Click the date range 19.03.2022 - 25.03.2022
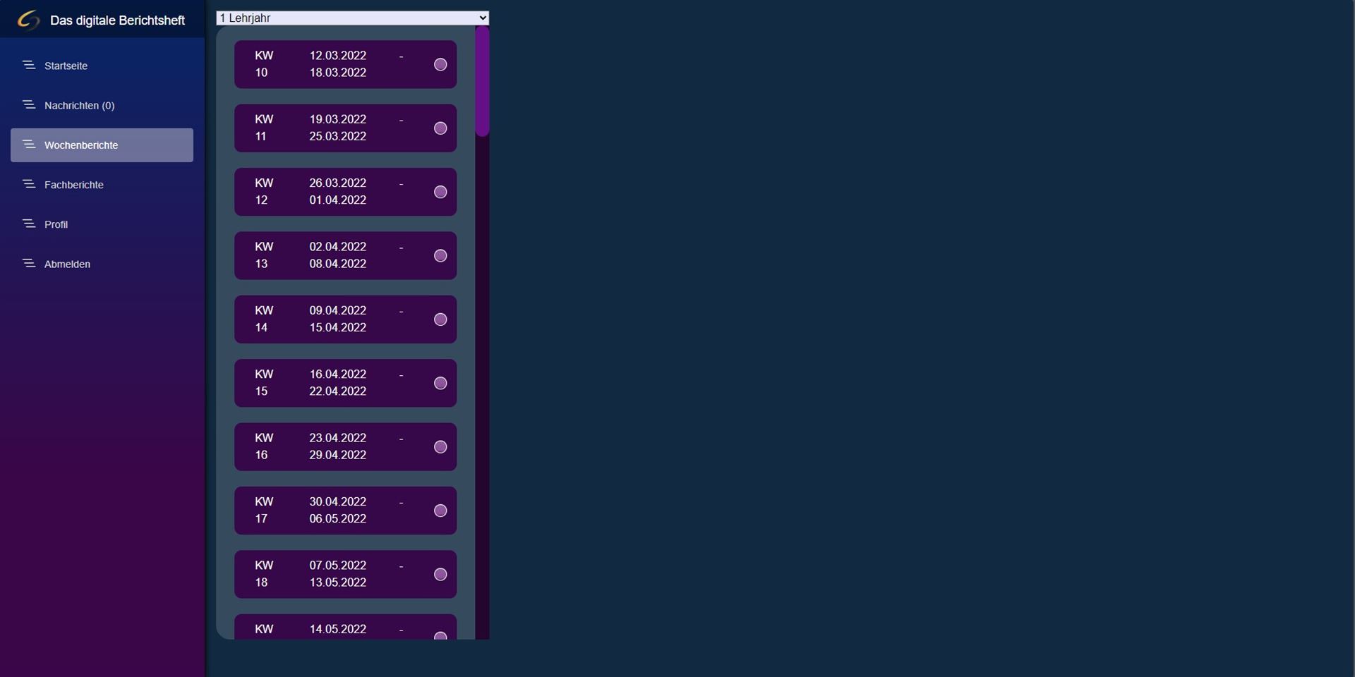The height and width of the screenshot is (677, 1355). pos(356,128)
